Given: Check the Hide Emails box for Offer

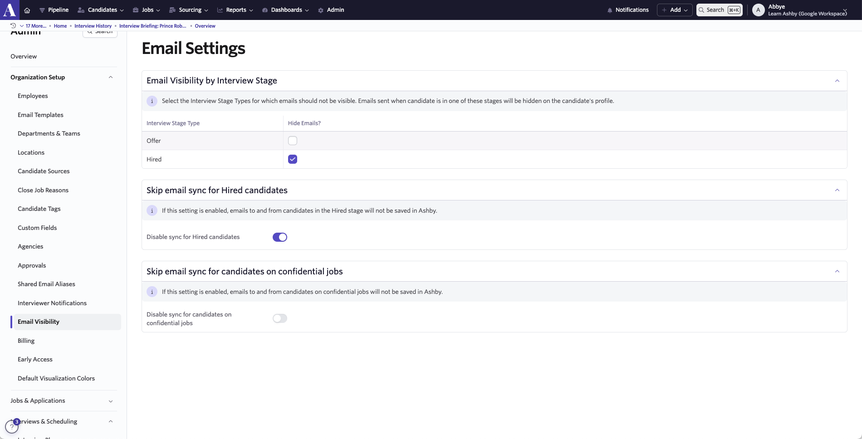Looking at the screenshot, I should [293, 141].
